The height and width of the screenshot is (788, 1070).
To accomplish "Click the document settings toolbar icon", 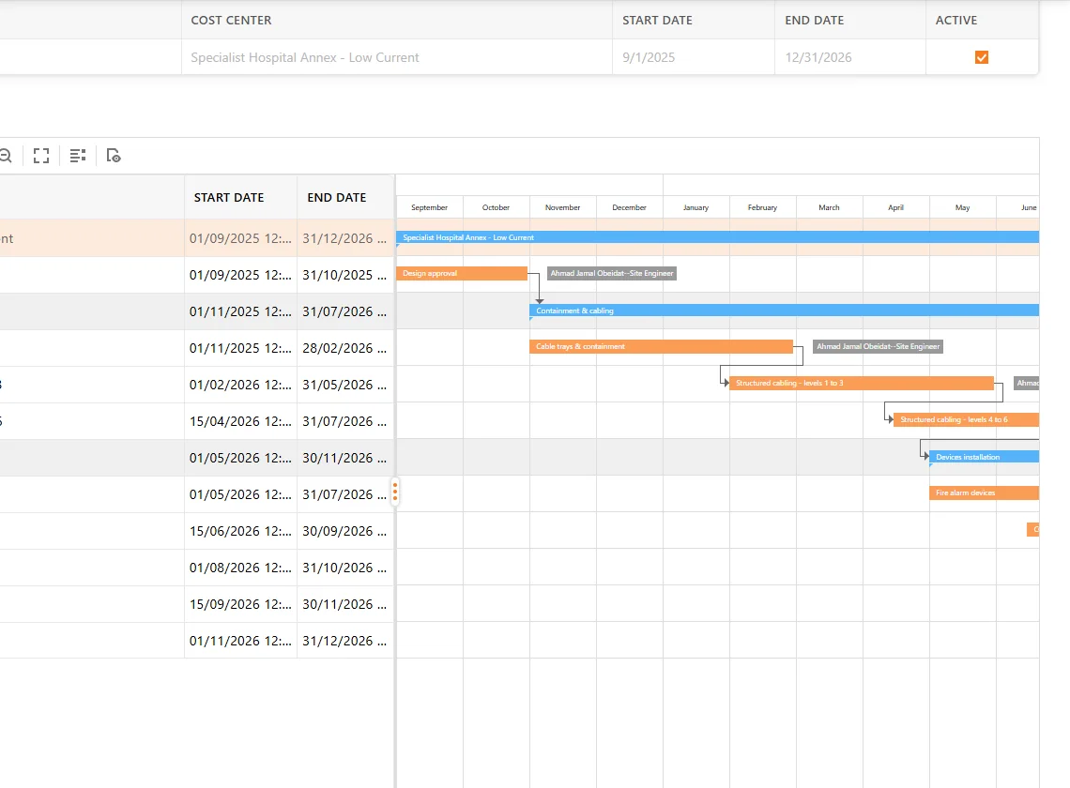I will (x=114, y=157).
